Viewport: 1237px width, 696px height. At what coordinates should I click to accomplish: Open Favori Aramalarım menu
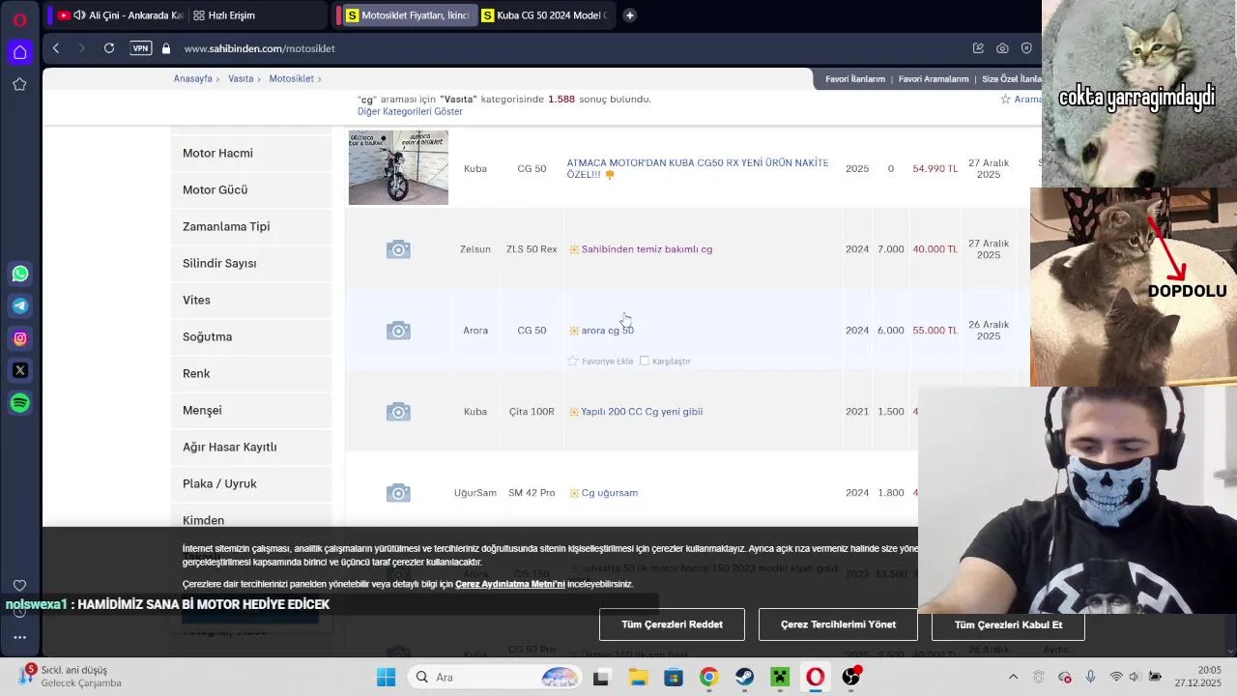click(934, 79)
